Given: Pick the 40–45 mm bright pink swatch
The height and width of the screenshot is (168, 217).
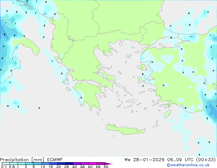Looking at the screenshot, I should (93, 164).
